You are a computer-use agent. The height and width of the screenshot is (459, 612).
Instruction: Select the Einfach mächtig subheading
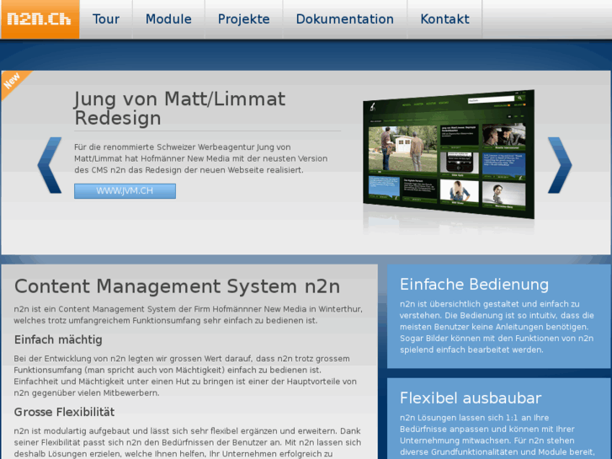(x=58, y=340)
